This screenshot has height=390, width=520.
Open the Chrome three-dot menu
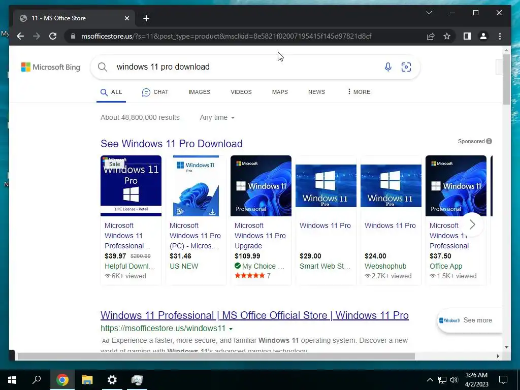pyautogui.click(x=500, y=36)
